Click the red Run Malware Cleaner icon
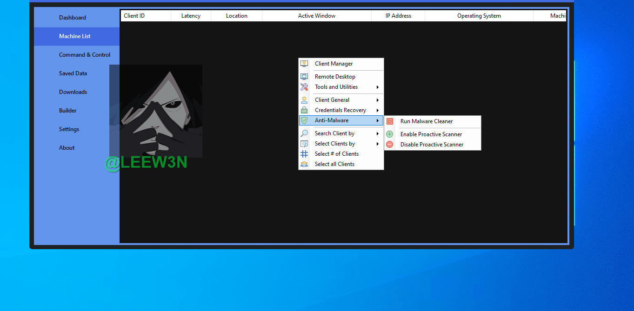 [x=390, y=121]
